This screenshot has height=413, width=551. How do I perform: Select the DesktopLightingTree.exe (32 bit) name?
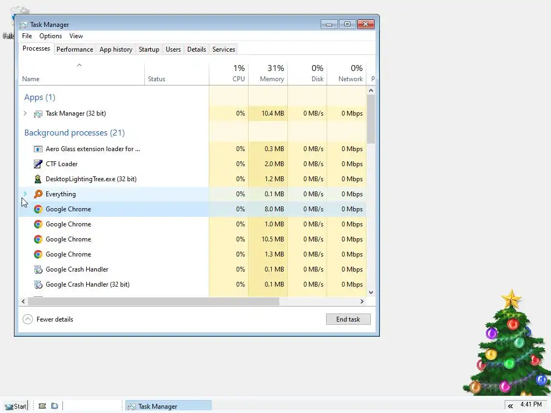click(91, 179)
